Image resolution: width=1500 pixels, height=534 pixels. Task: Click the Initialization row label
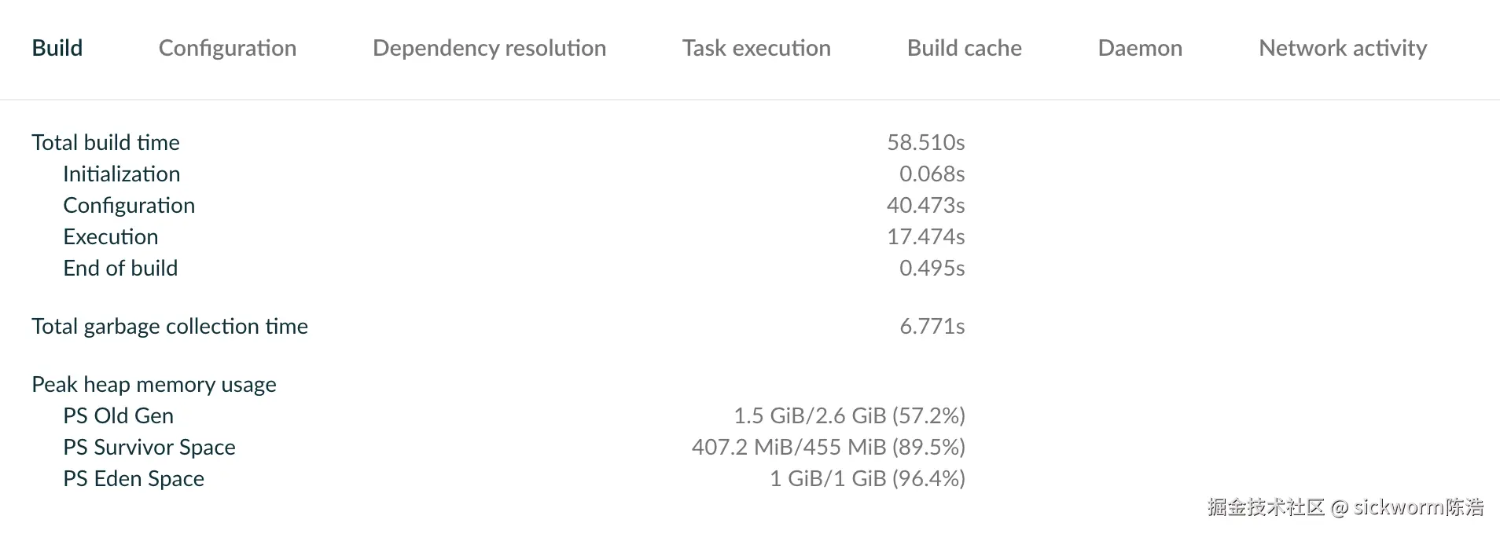pyautogui.click(x=122, y=174)
